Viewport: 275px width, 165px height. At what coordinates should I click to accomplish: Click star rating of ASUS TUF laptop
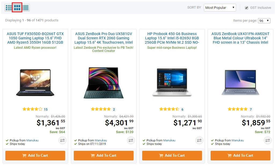click(32, 109)
